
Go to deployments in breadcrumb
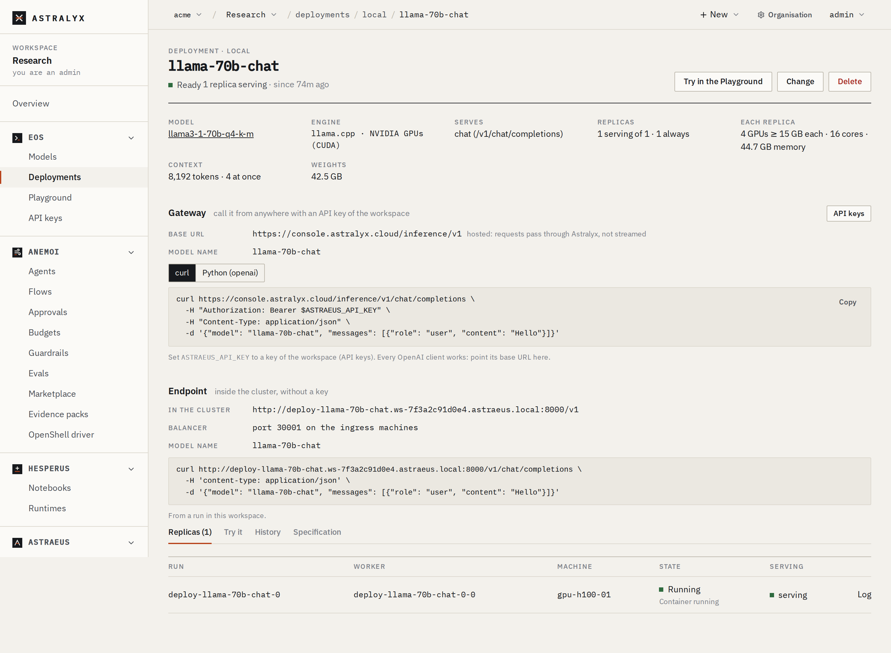[322, 15]
